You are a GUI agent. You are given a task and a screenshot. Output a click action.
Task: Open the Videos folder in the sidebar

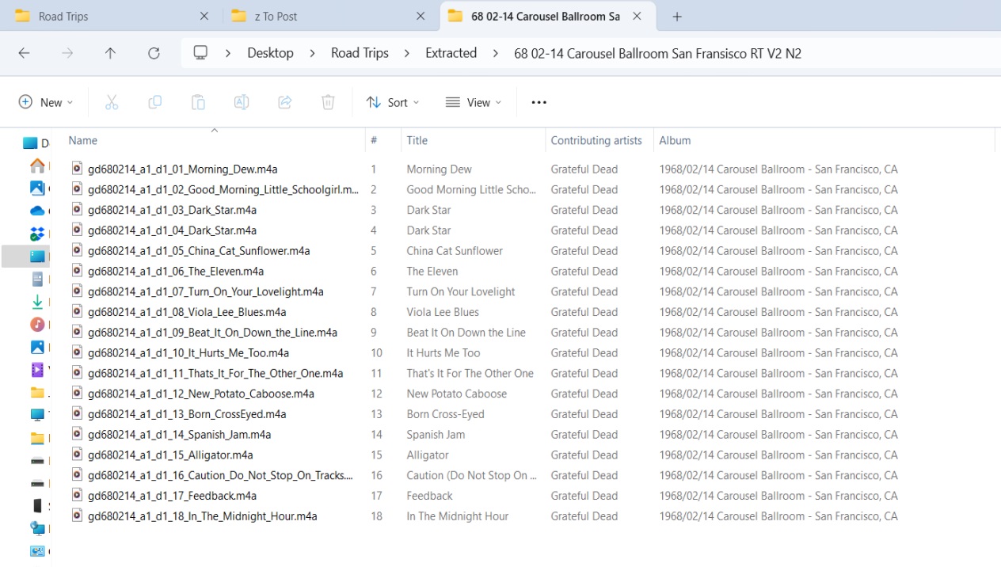[37, 370]
